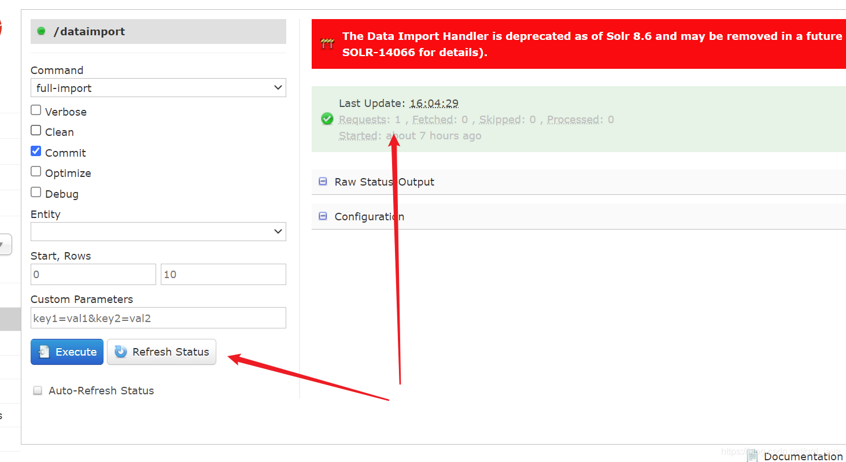Click the Refresh Status button
Viewport: 846px width, 462px height.
pyautogui.click(x=161, y=352)
